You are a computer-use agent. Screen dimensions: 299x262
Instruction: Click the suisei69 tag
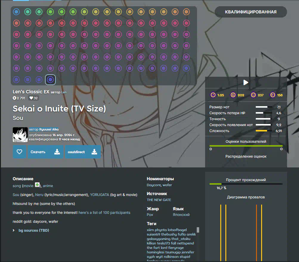[154, 234]
